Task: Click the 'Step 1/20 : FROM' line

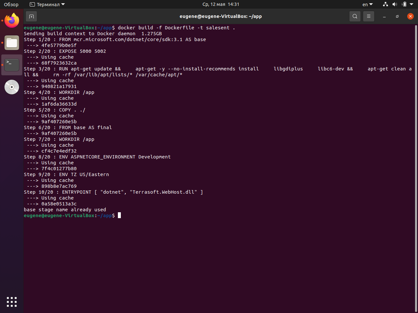Action: point(115,39)
